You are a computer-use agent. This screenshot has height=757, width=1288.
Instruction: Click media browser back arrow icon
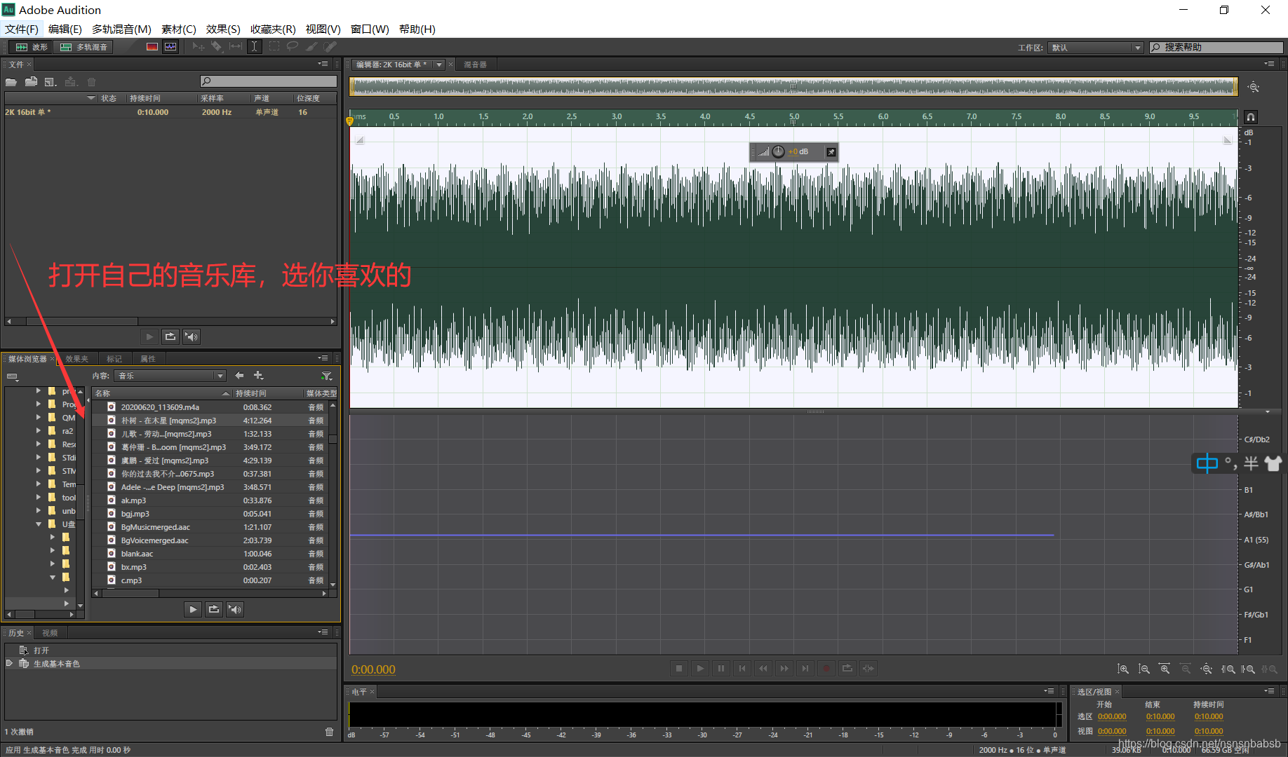click(239, 376)
